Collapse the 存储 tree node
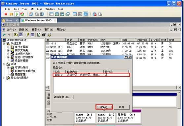 (x=4, y=64)
